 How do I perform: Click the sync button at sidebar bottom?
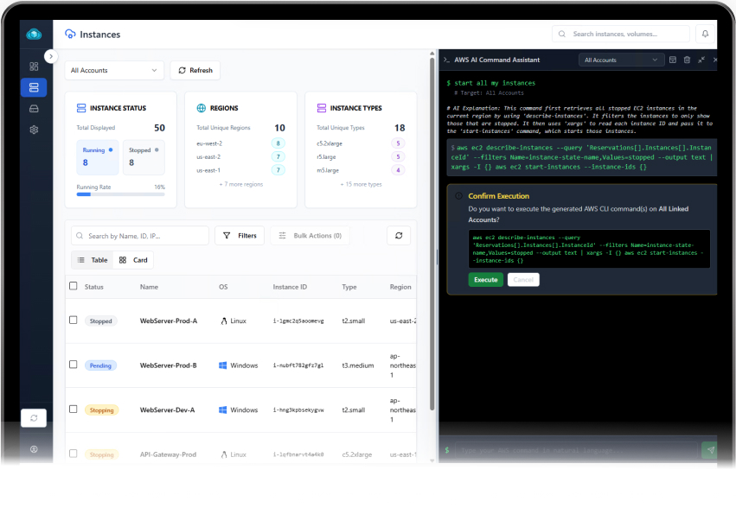(x=34, y=418)
